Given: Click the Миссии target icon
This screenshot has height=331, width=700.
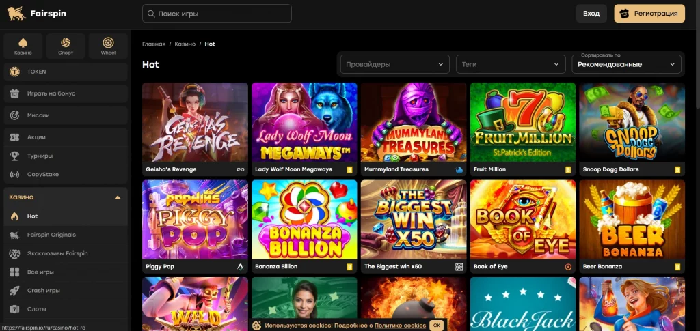Looking at the screenshot, I should tap(15, 115).
